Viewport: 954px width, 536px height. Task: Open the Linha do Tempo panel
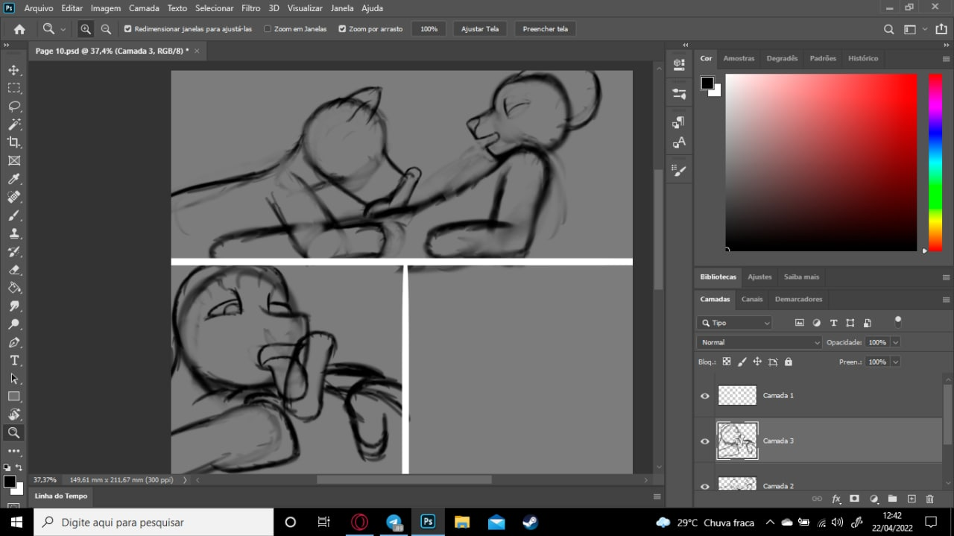(x=60, y=496)
